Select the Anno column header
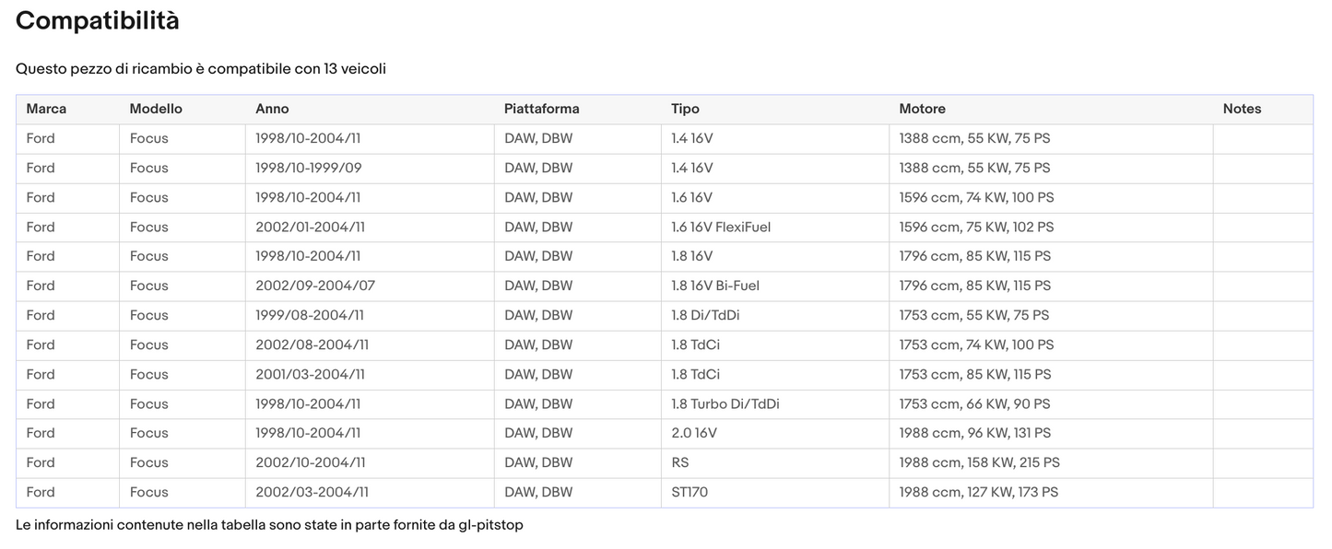Image resolution: width=1332 pixels, height=549 pixels. coord(272,109)
